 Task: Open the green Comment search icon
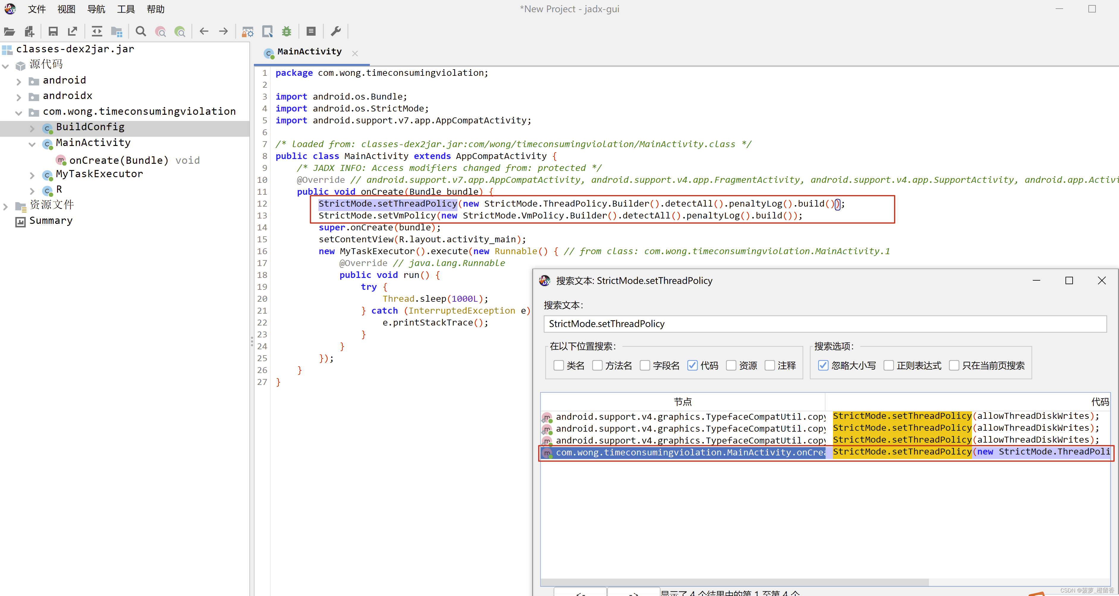(180, 31)
